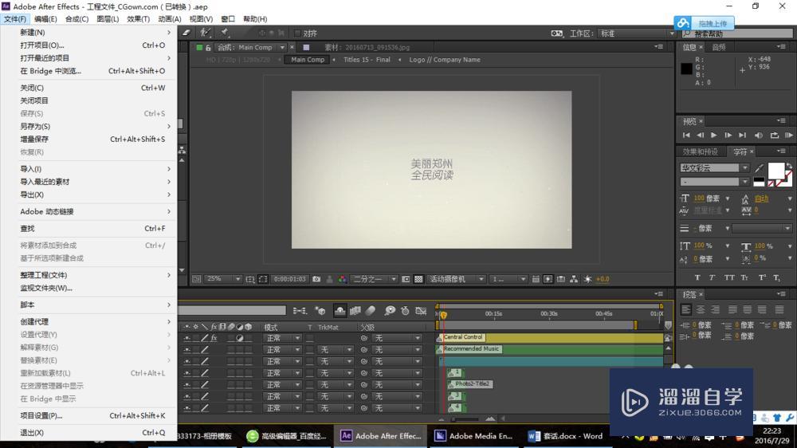Toggle adjustment layer switch on Central Control row
Screen dimensions: 797x448
point(239,338)
